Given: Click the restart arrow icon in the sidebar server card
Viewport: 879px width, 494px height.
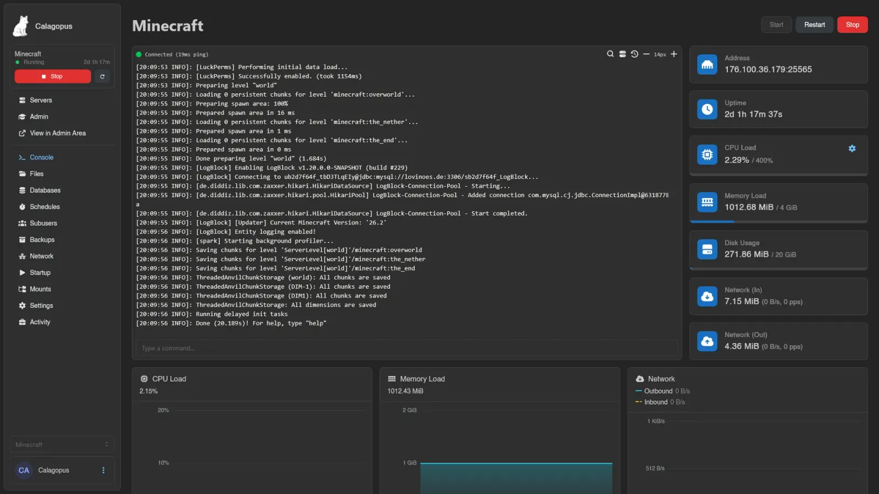Looking at the screenshot, I should [x=102, y=76].
